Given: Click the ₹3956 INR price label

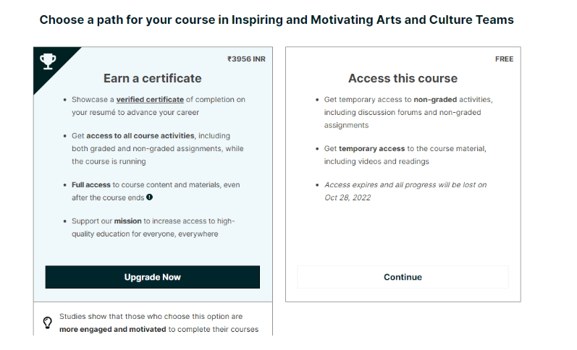Looking at the screenshot, I should 246,59.
